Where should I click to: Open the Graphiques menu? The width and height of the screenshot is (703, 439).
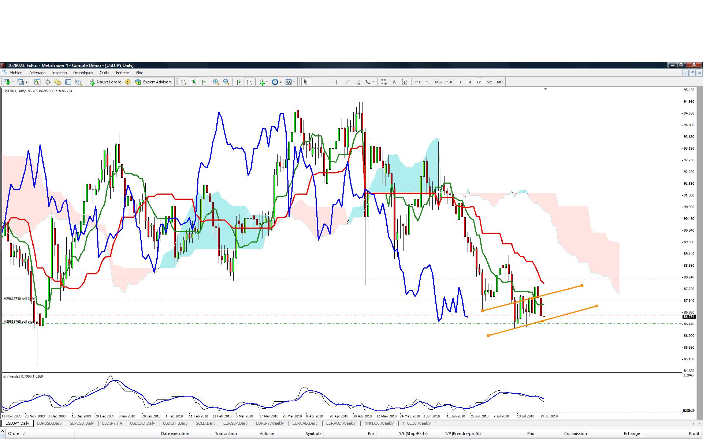[83, 73]
